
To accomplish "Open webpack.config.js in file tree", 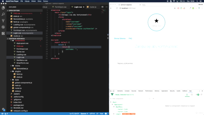I will tap(20, 111).
